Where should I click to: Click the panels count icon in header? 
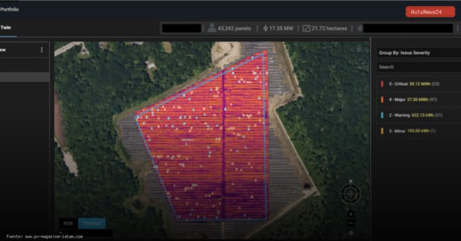[x=212, y=28]
